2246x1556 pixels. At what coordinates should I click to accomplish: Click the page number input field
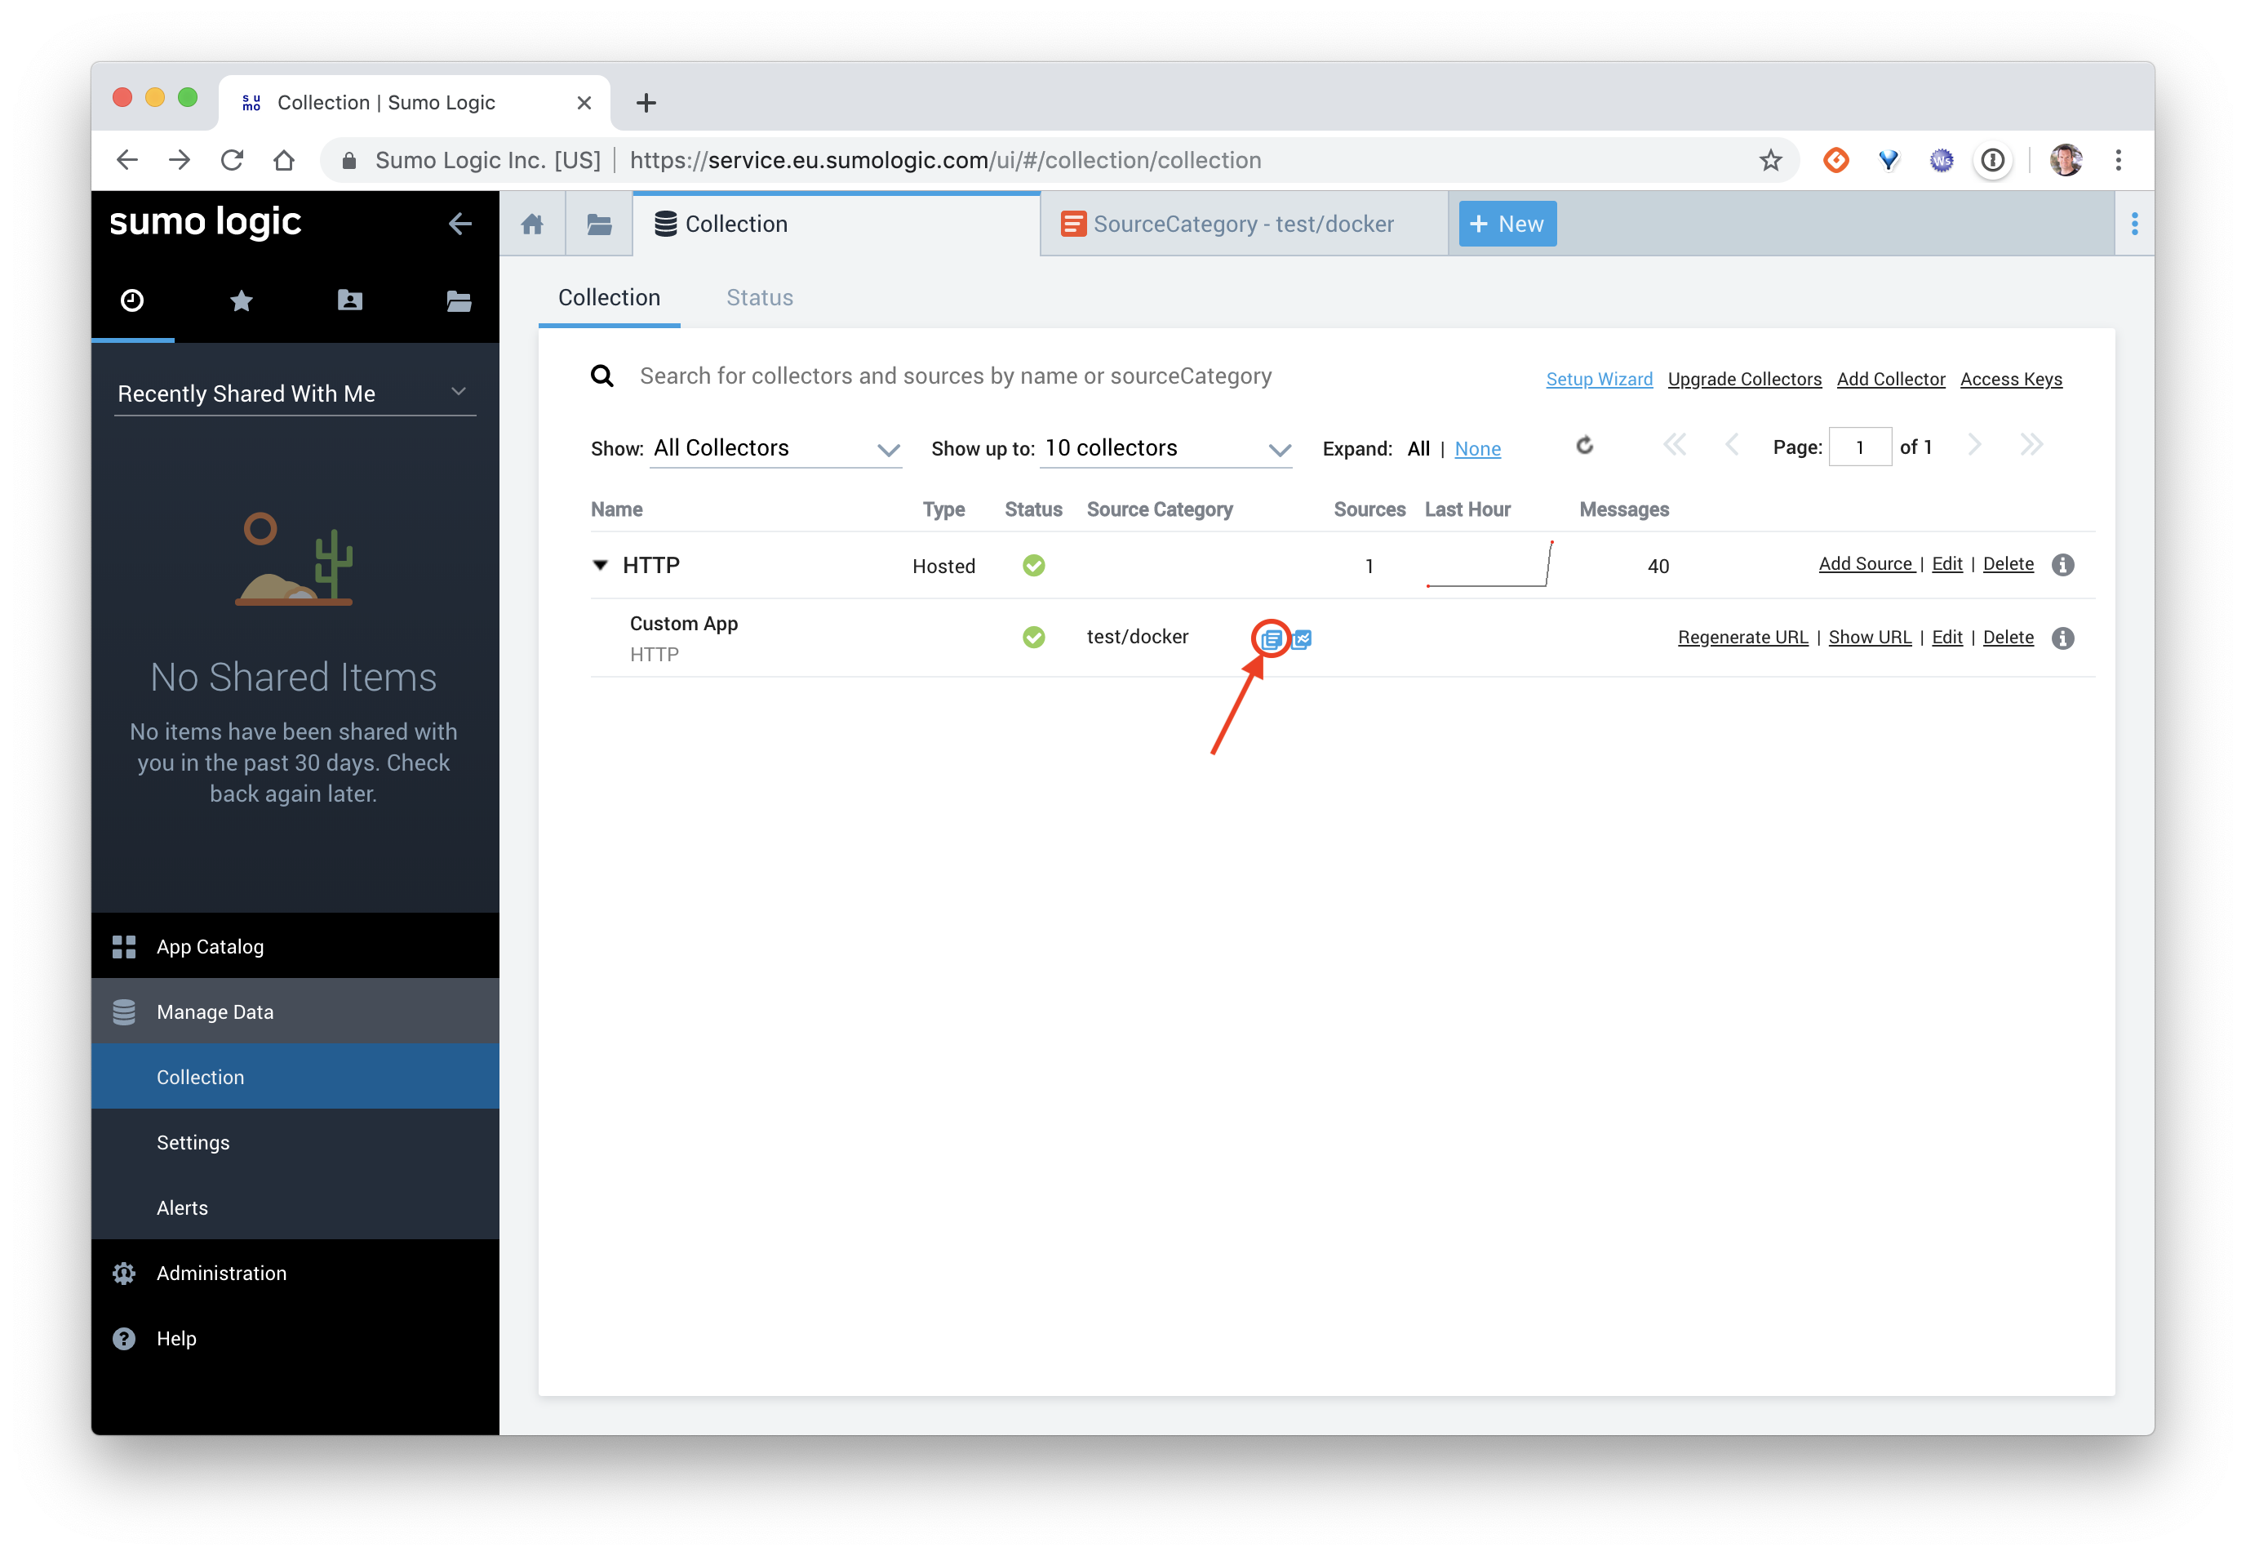pyautogui.click(x=1860, y=447)
